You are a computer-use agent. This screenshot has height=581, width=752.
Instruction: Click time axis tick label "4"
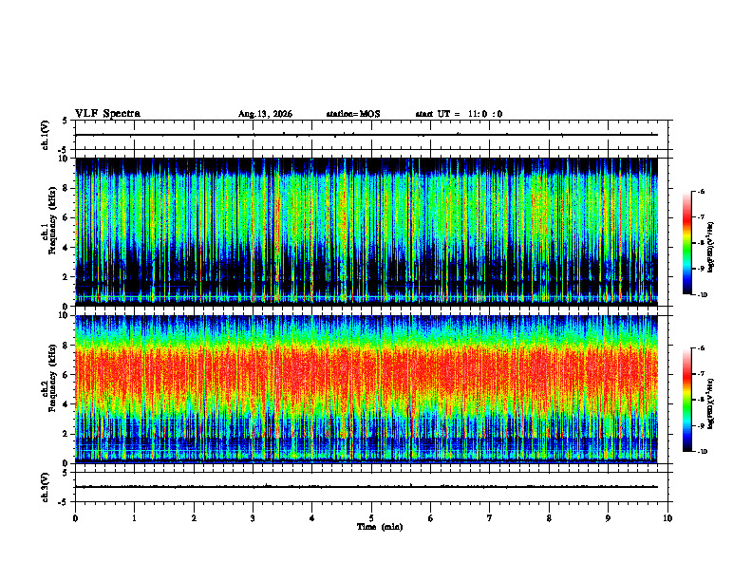pos(311,518)
